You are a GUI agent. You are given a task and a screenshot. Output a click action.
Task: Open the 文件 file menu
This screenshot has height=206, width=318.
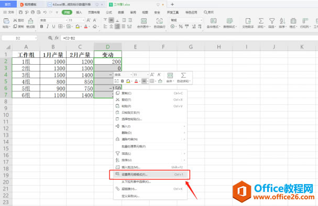[x=9, y=13]
